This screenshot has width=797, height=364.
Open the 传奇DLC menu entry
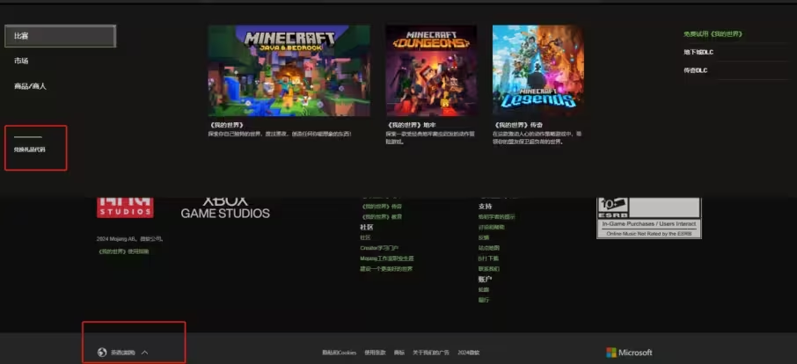pyautogui.click(x=695, y=70)
